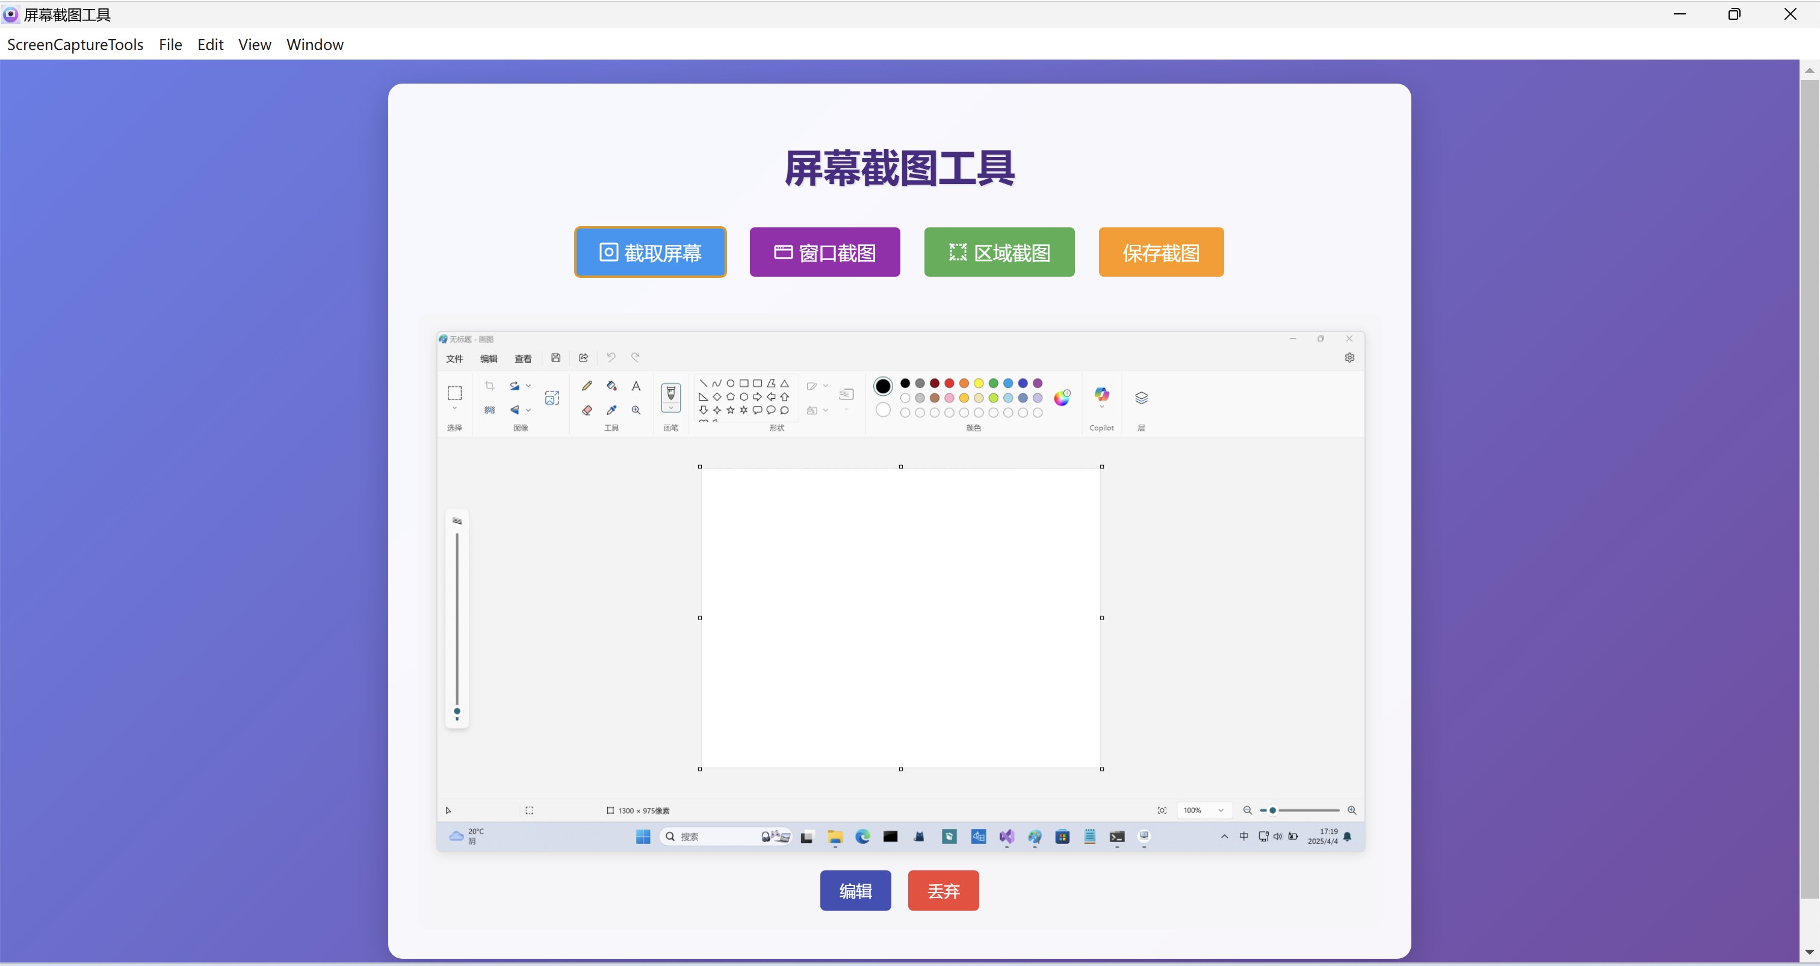Click the scrollbar down arrow at the window's right edge
This screenshot has width=1820, height=966.
click(x=1809, y=952)
